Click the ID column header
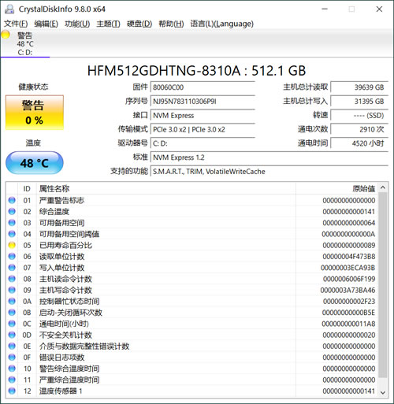Image resolution: width=394 pixels, height=404 pixels. (x=27, y=188)
